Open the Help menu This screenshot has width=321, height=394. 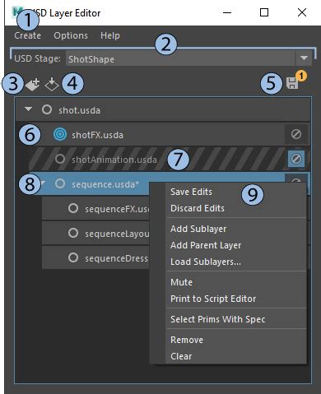pyautogui.click(x=110, y=35)
